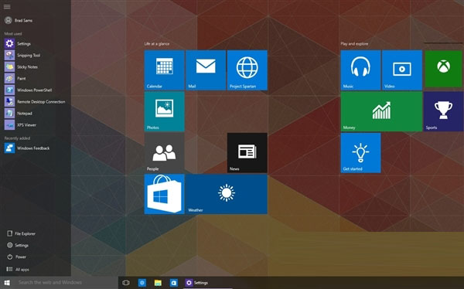Open the News tile

[x=247, y=153]
